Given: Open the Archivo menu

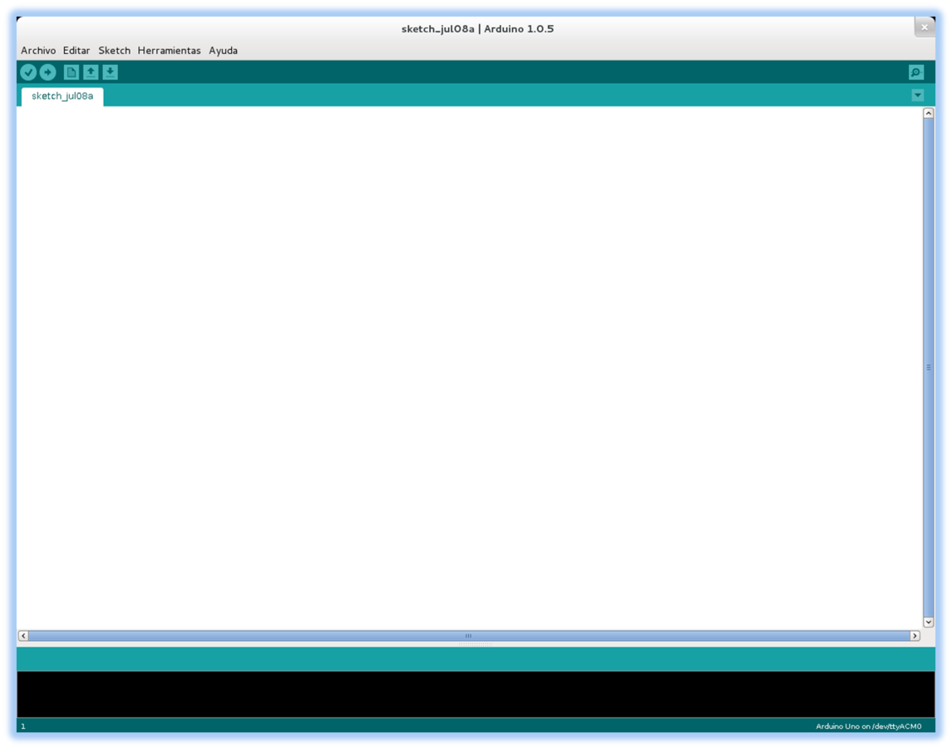Looking at the screenshot, I should coord(38,51).
